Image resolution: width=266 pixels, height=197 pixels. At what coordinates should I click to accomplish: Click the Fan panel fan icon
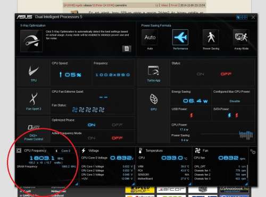[x=197, y=151]
